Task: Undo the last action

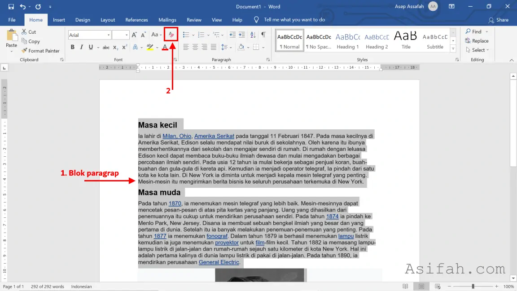Action: 22,7
